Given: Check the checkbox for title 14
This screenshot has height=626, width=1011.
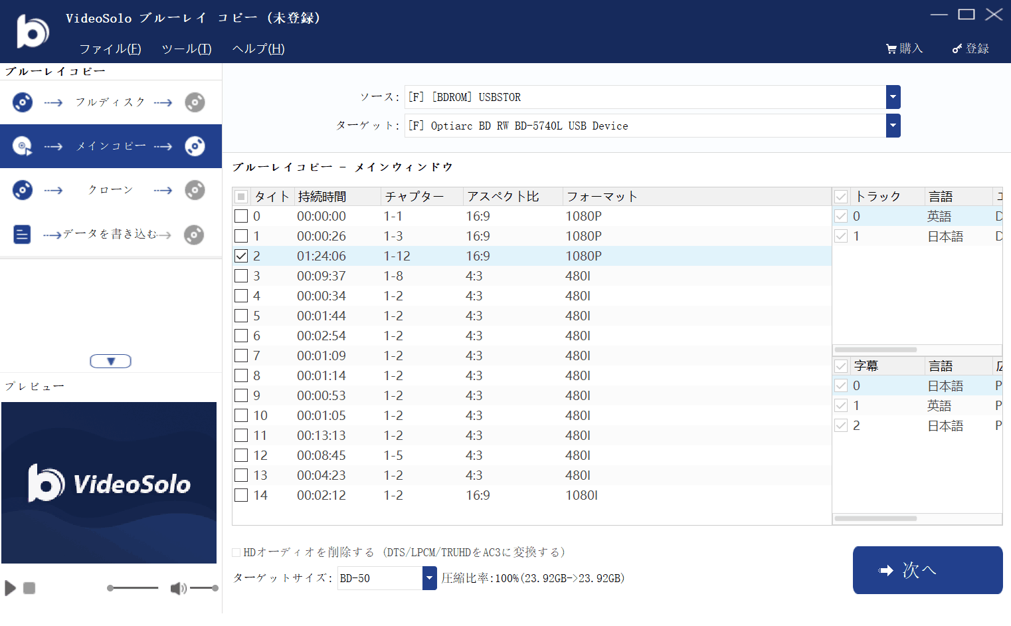Looking at the screenshot, I should (x=241, y=495).
